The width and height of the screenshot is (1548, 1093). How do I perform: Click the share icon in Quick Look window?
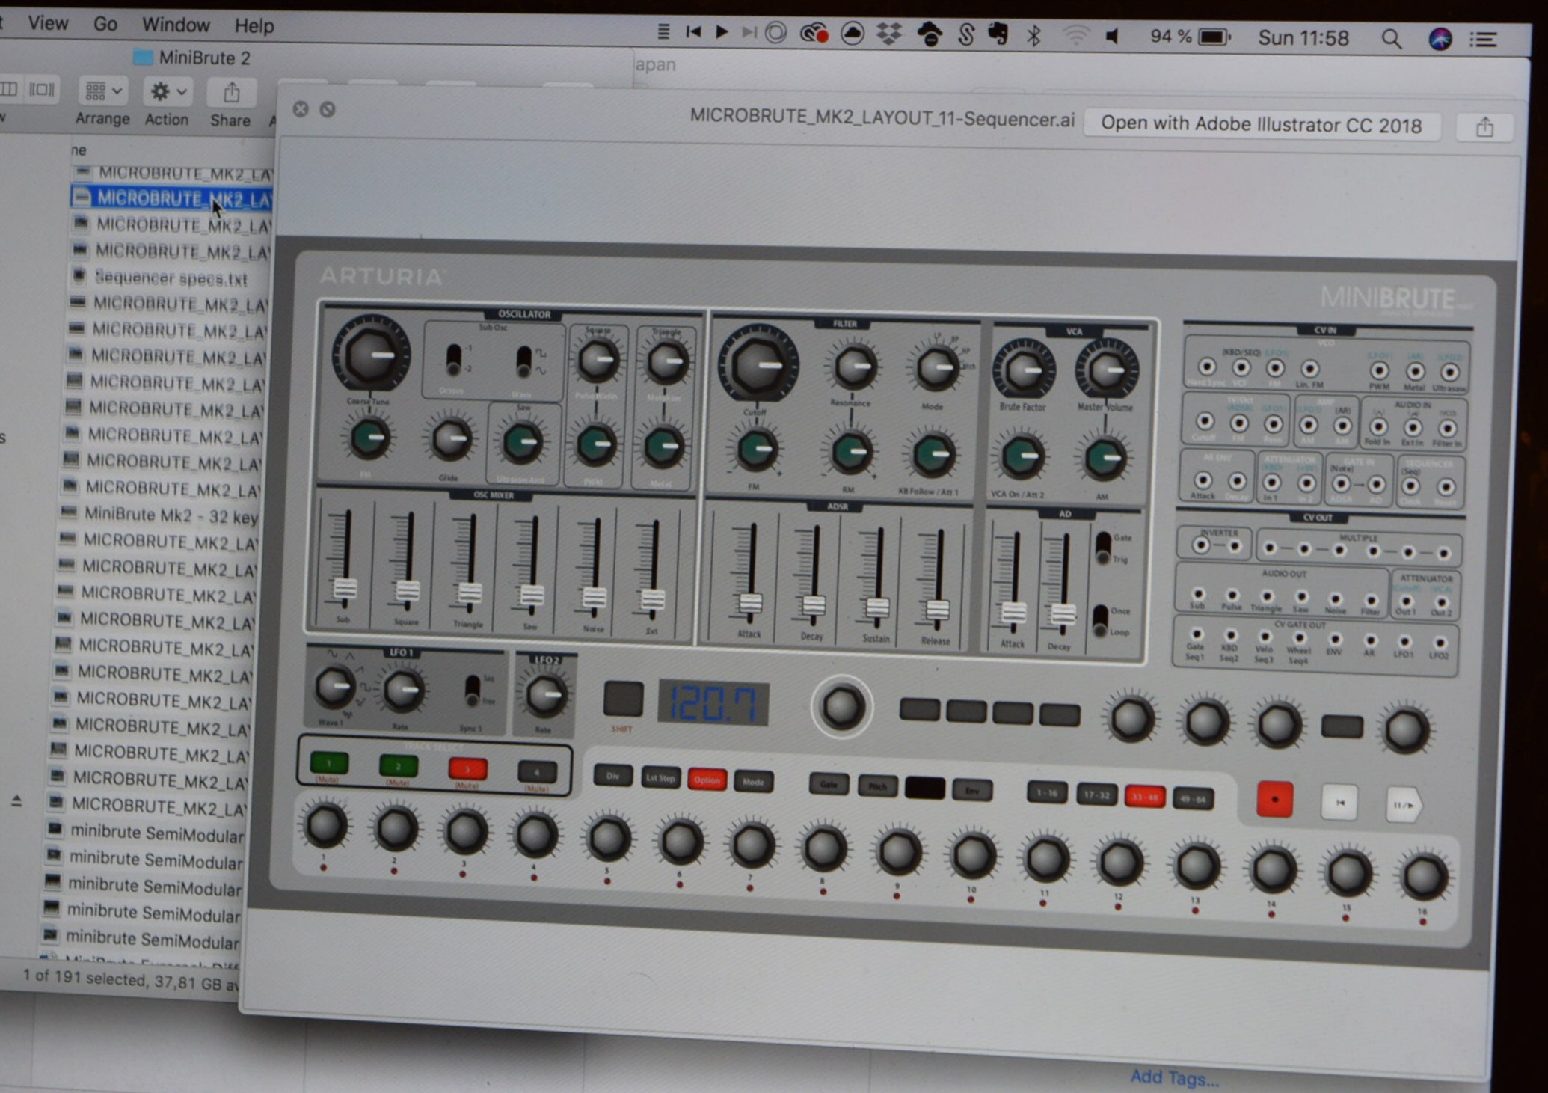[1484, 128]
